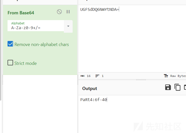Click the Alphabet field A-Za-z0-9+/=
The width and height of the screenshot is (186, 133).
(x=36, y=26)
